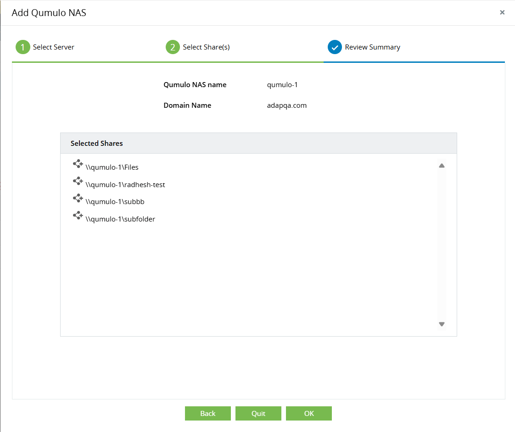Screen dimensions: 515x432
Task: Click share icon beside \\qumulo-1\radhesh-test
Action: [78, 181]
